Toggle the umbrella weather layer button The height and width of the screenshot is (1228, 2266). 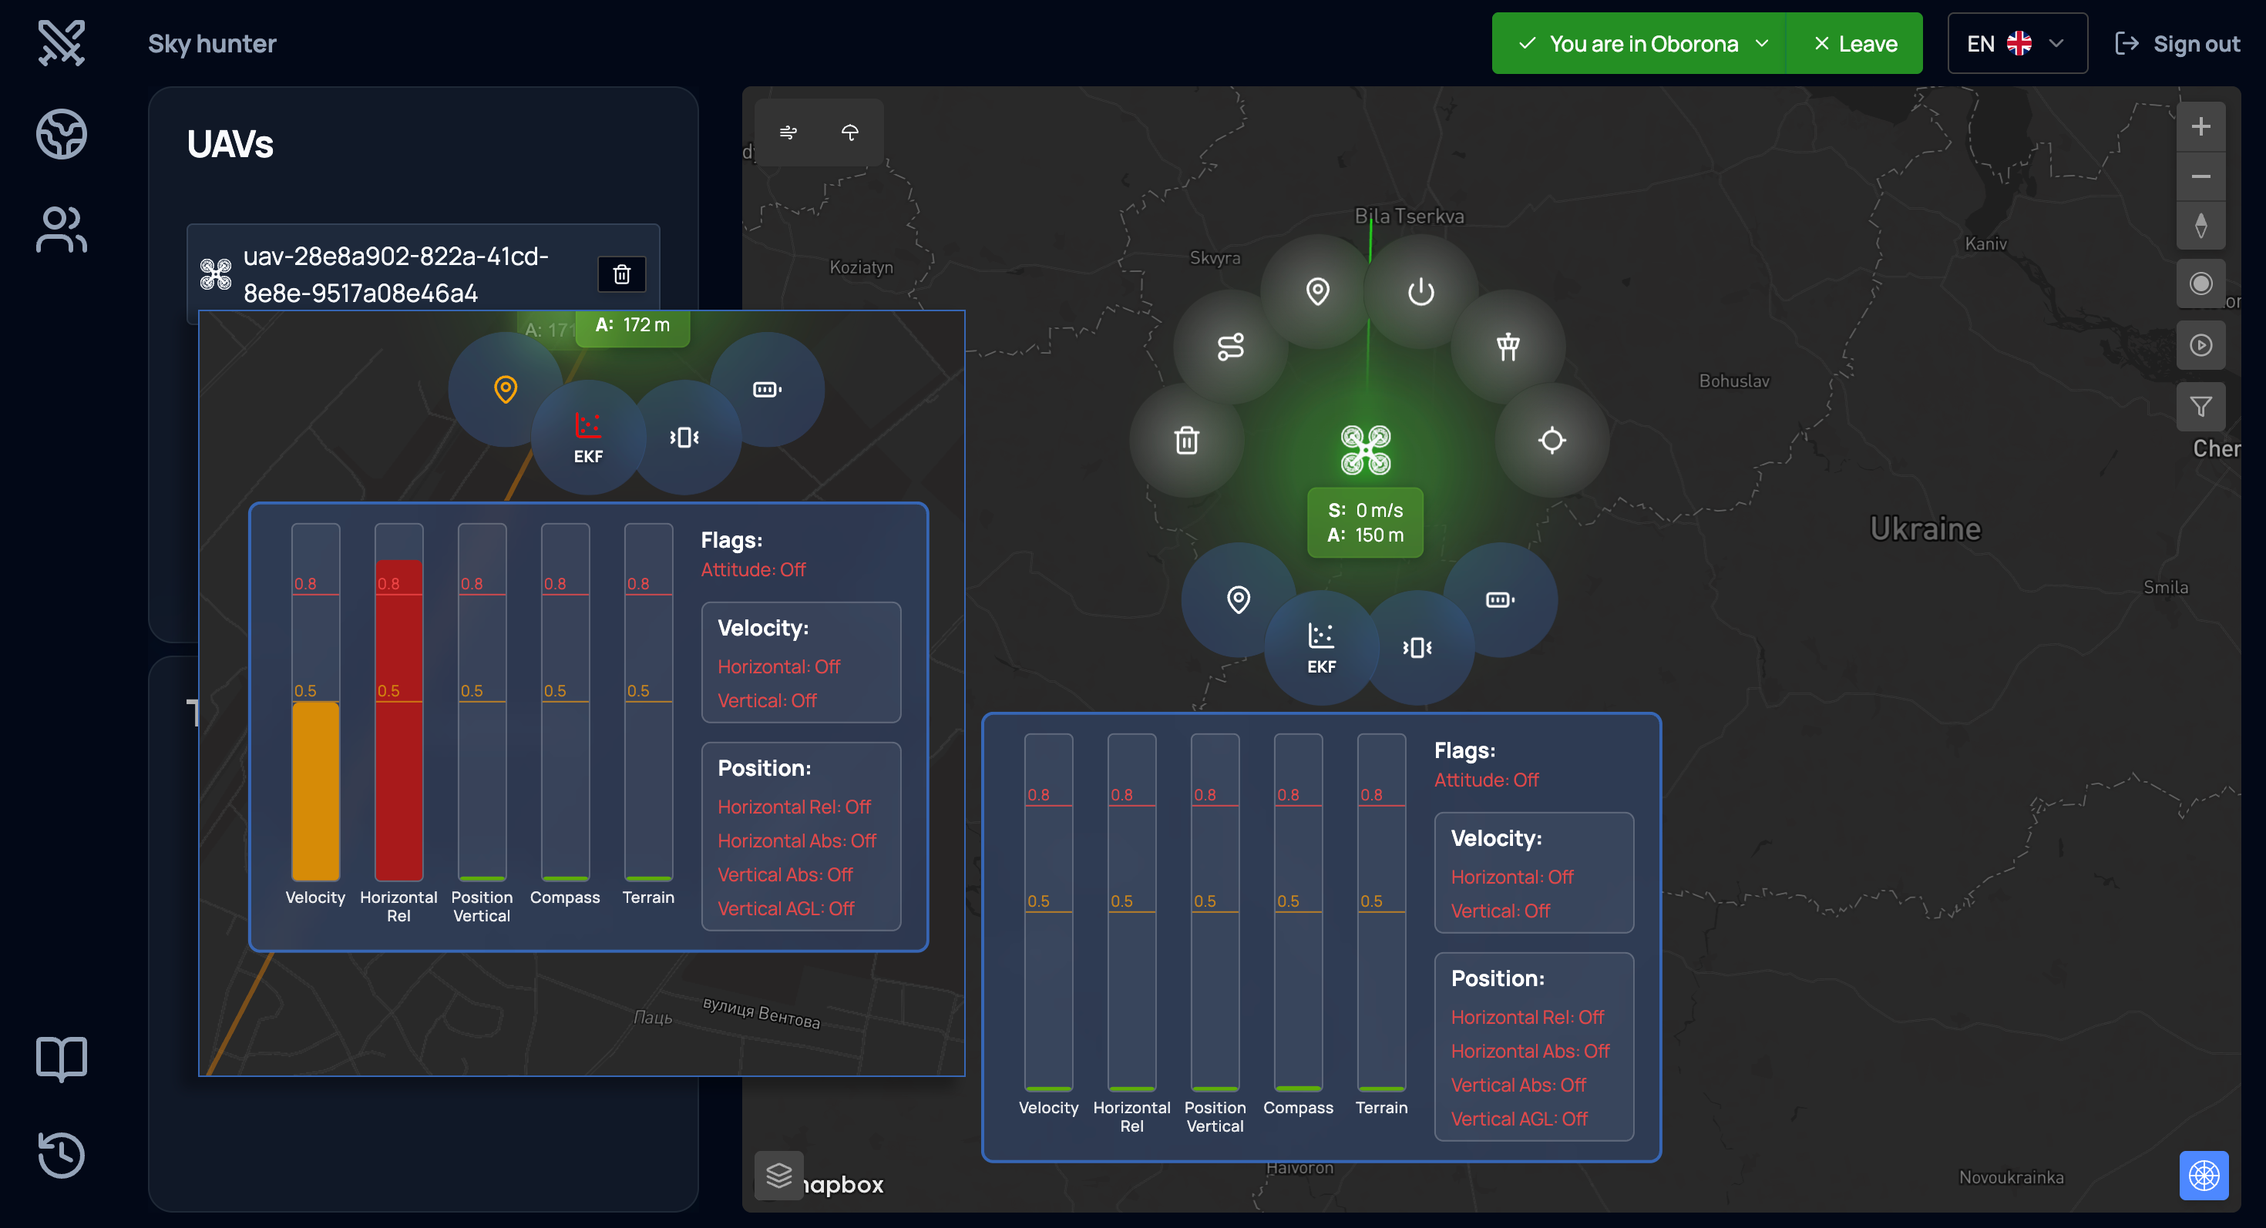(x=849, y=132)
